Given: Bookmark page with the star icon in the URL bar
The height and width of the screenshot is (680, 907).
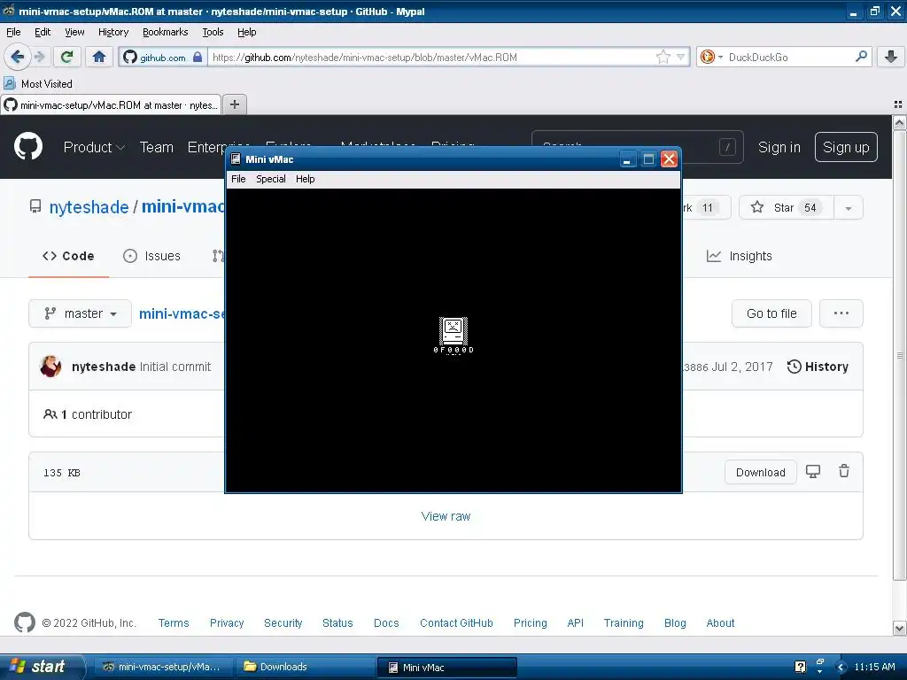Looking at the screenshot, I should pos(663,57).
